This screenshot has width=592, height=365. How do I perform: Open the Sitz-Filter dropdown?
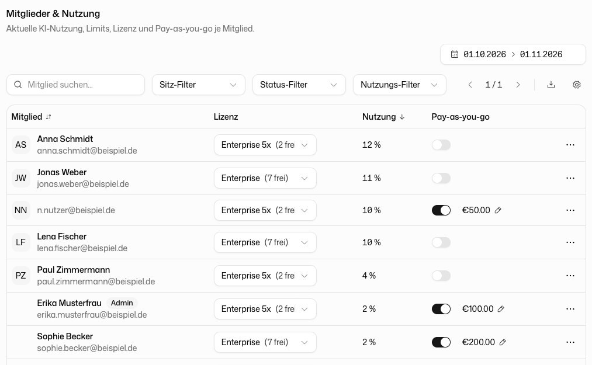click(199, 85)
